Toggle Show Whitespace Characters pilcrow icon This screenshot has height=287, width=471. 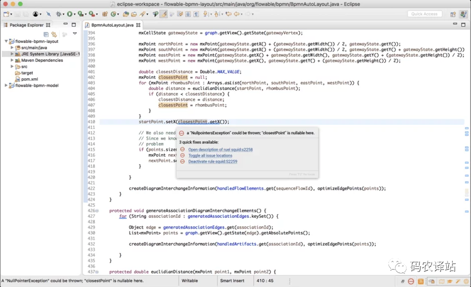[195, 14]
